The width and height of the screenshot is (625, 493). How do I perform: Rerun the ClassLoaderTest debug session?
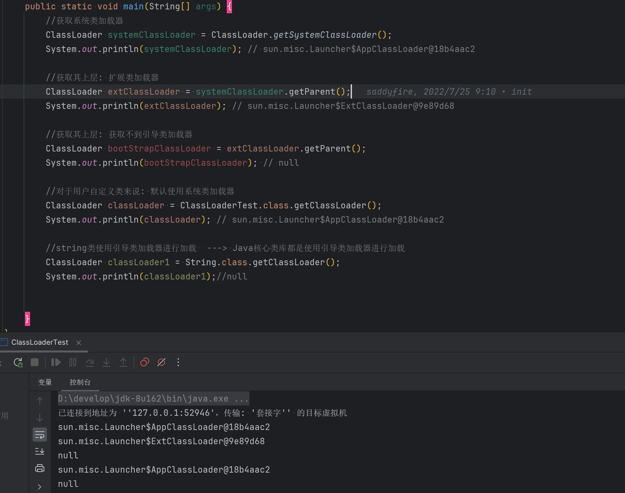18,362
